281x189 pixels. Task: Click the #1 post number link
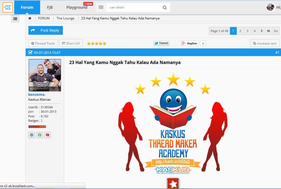(x=277, y=52)
